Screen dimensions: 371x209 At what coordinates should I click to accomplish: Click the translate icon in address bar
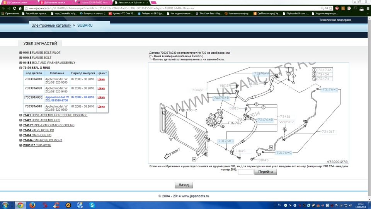point(326,8)
